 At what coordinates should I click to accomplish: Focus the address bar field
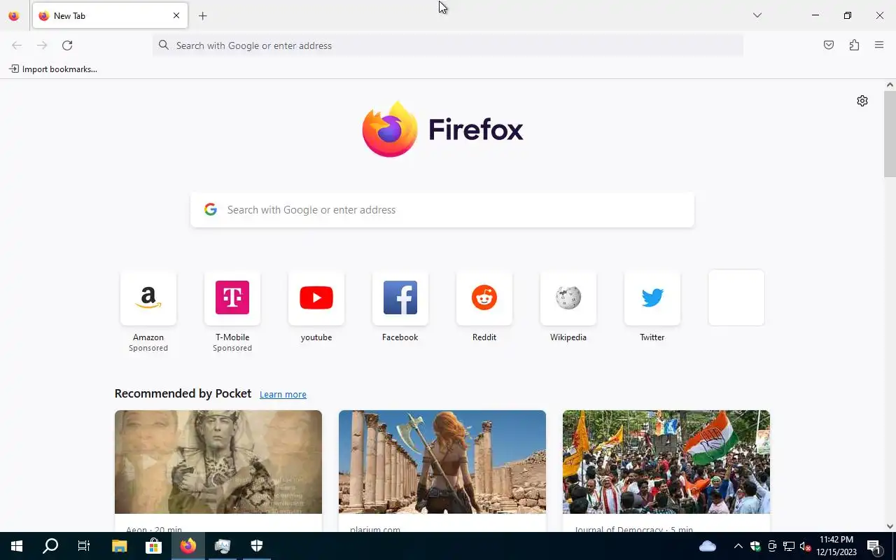448,45
